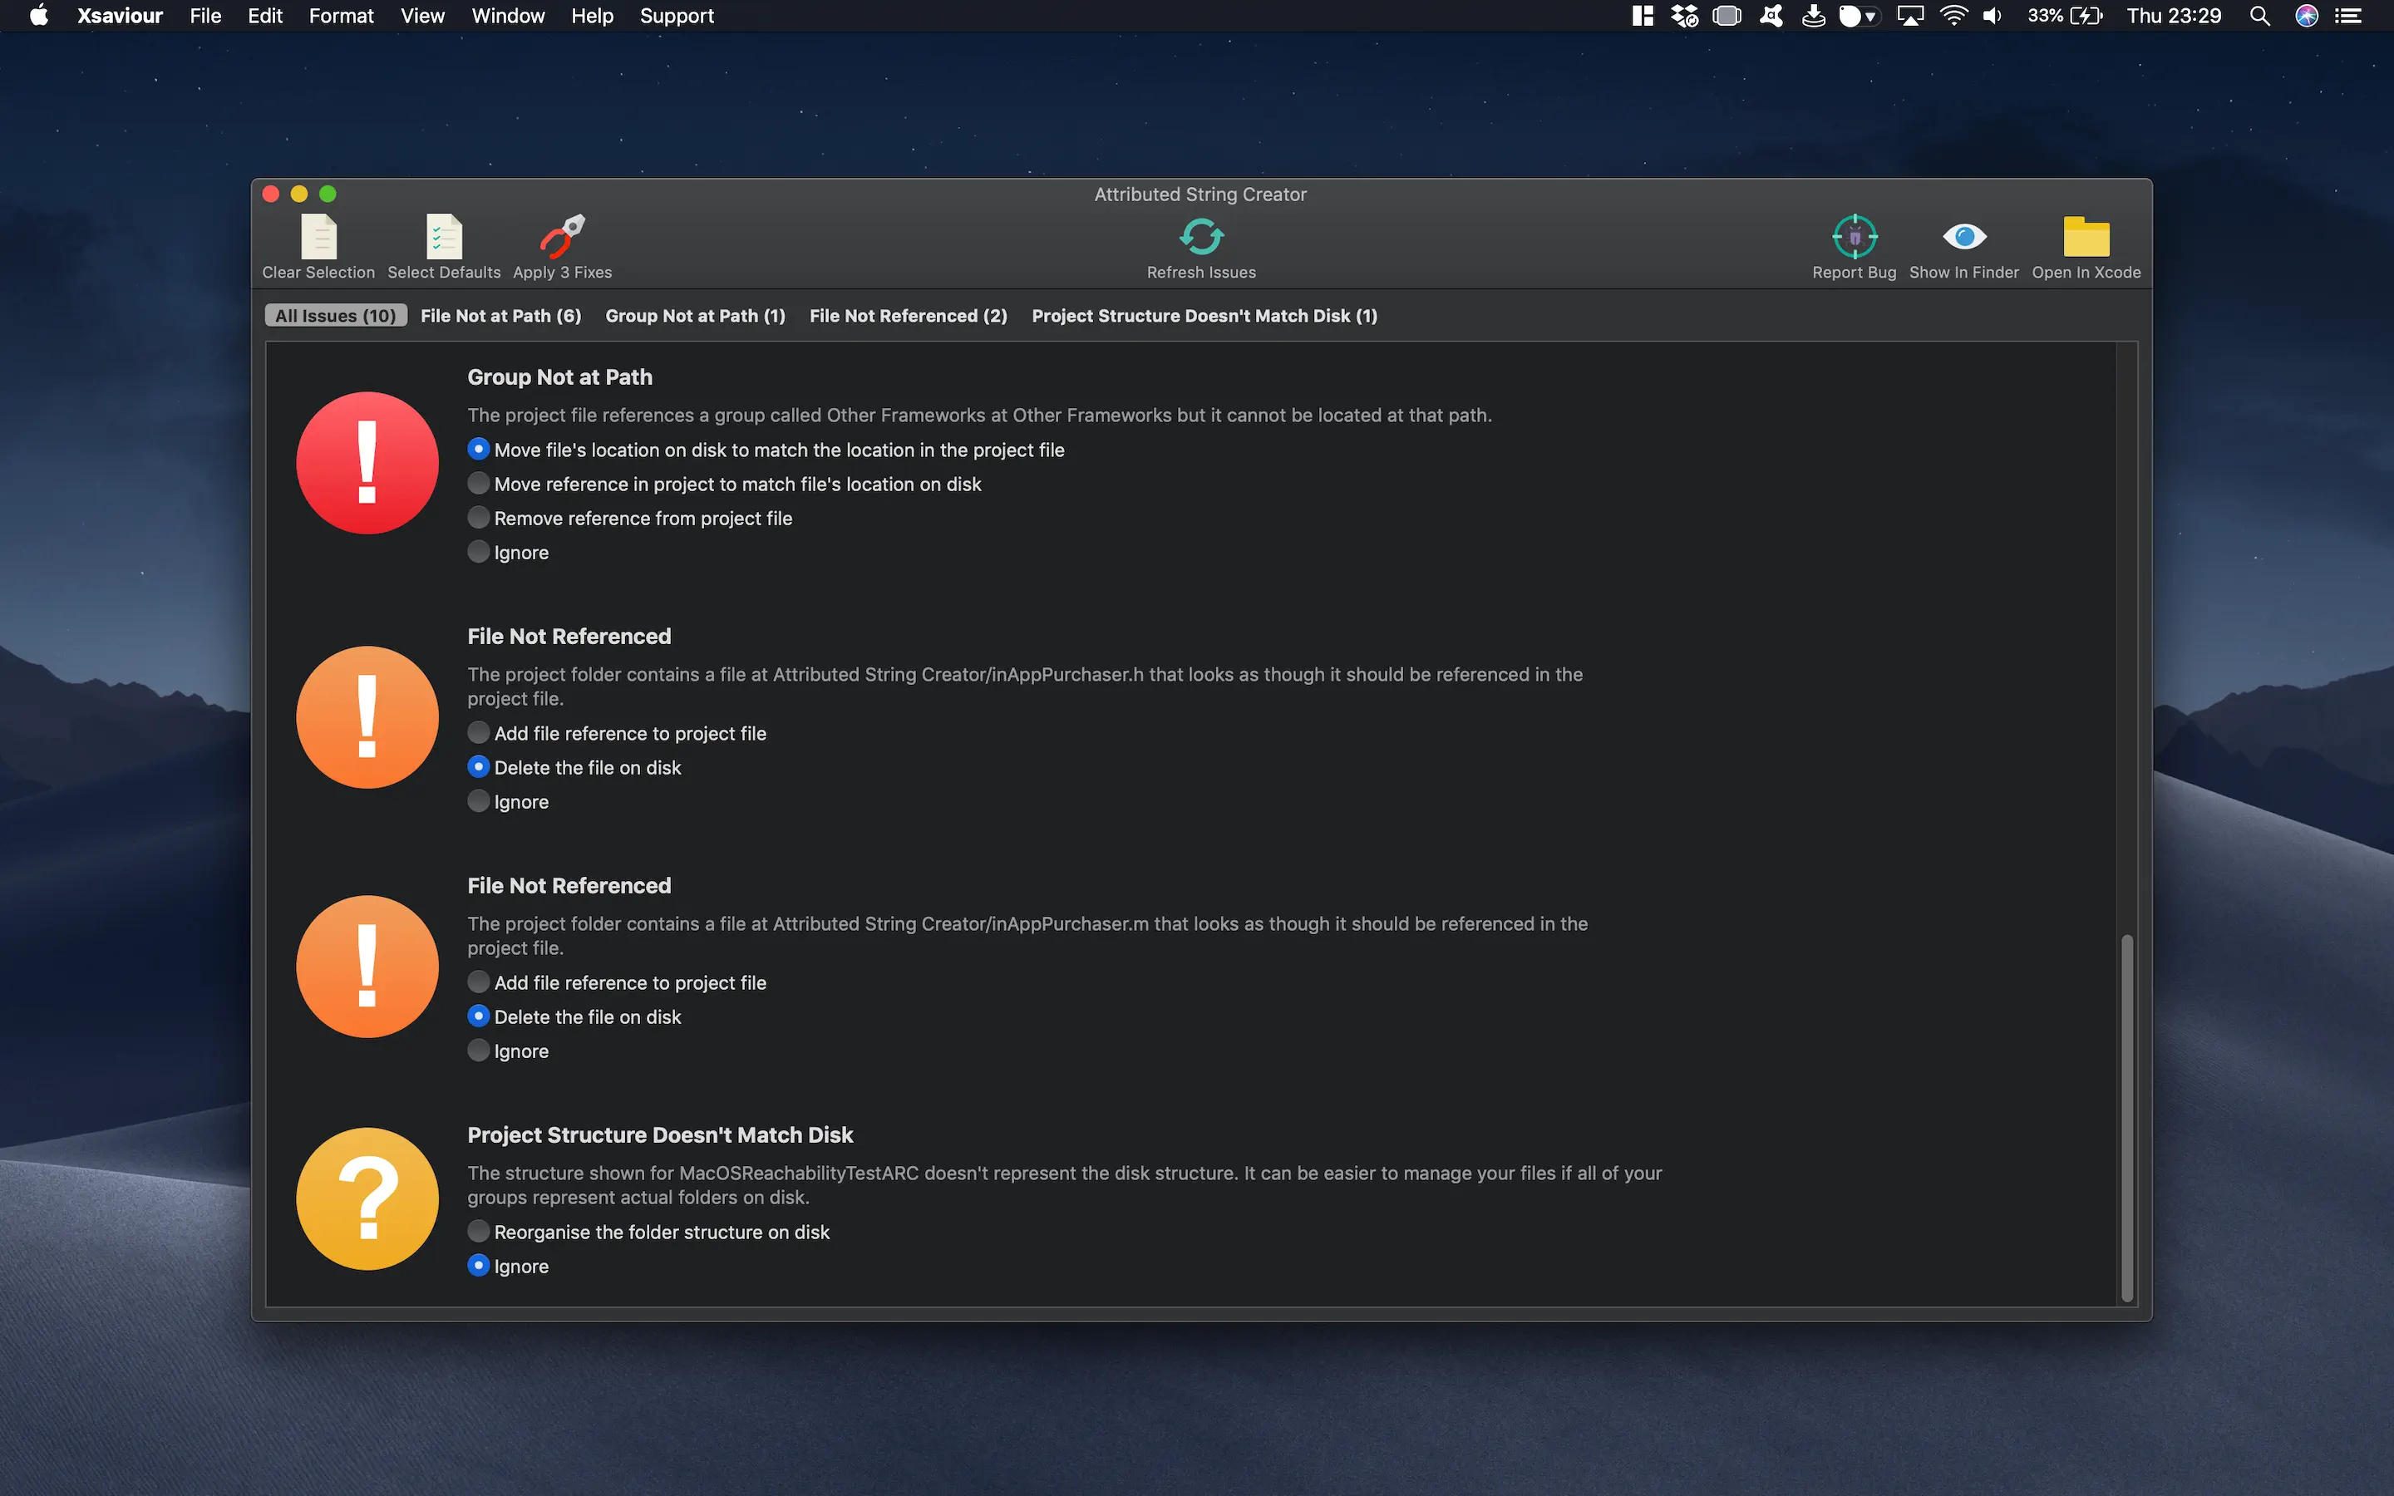Select Add file reference for inAppPurchaser.h
Screen dimensions: 2394x1496
(x=479, y=733)
